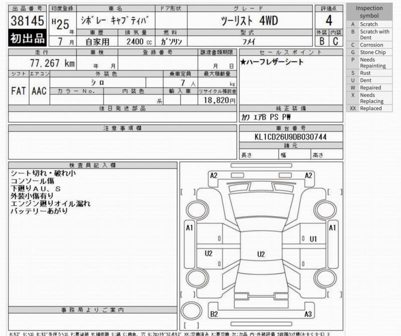Click the A1 marker on diagram's left side
The height and width of the screenshot is (336, 401).
coord(189,228)
